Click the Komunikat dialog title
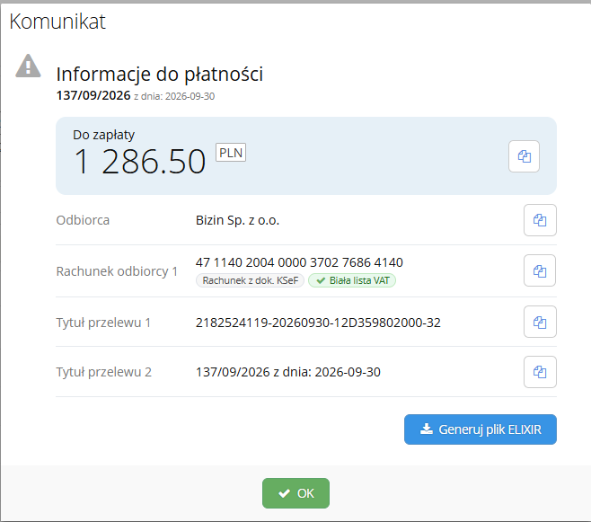The height and width of the screenshot is (522, 591). 57,21
